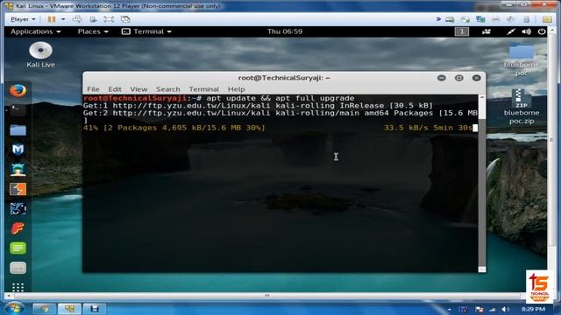This screenshot has width=561, height=315.
Task: Click the Kali volume icon in top bar
Action: pyautogui.click(x=526, y=31)
